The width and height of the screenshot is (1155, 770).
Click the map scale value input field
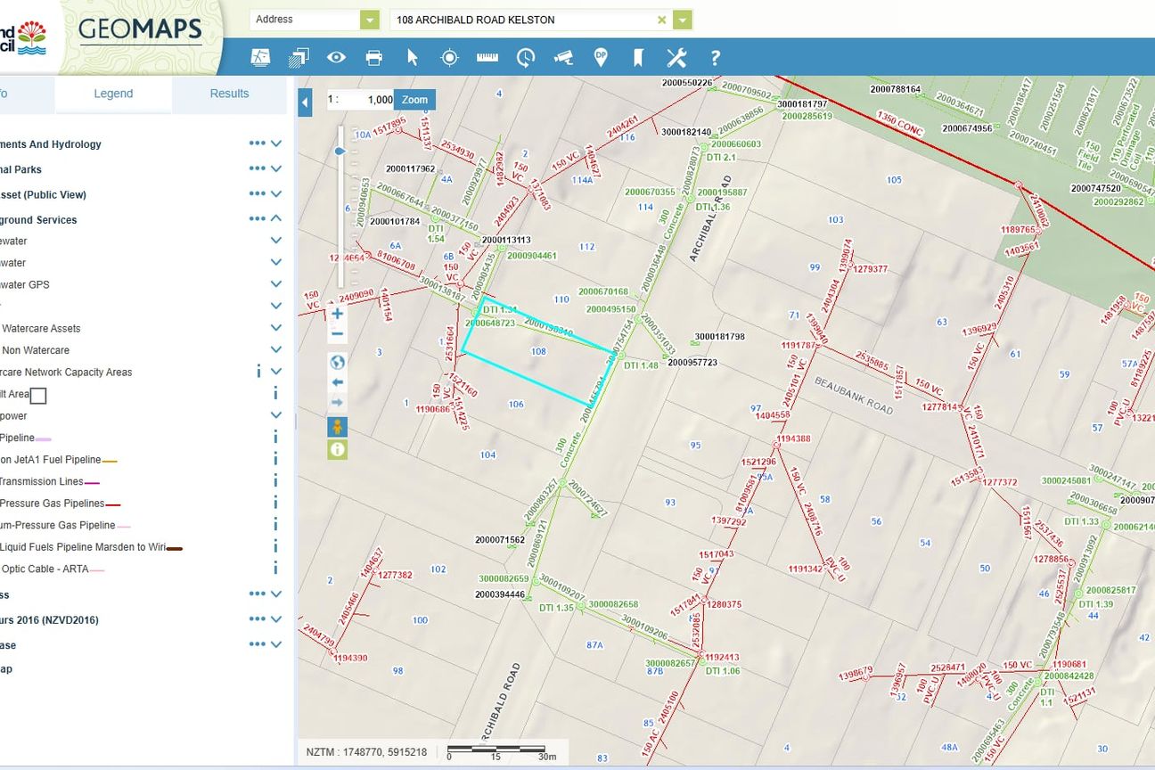[368, 100]
